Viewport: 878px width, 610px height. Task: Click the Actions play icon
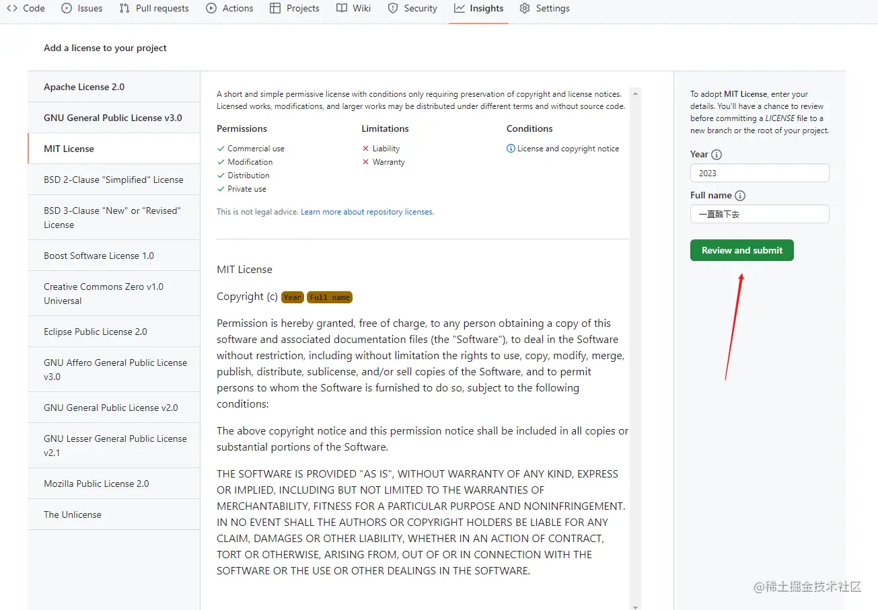point(211,8)
